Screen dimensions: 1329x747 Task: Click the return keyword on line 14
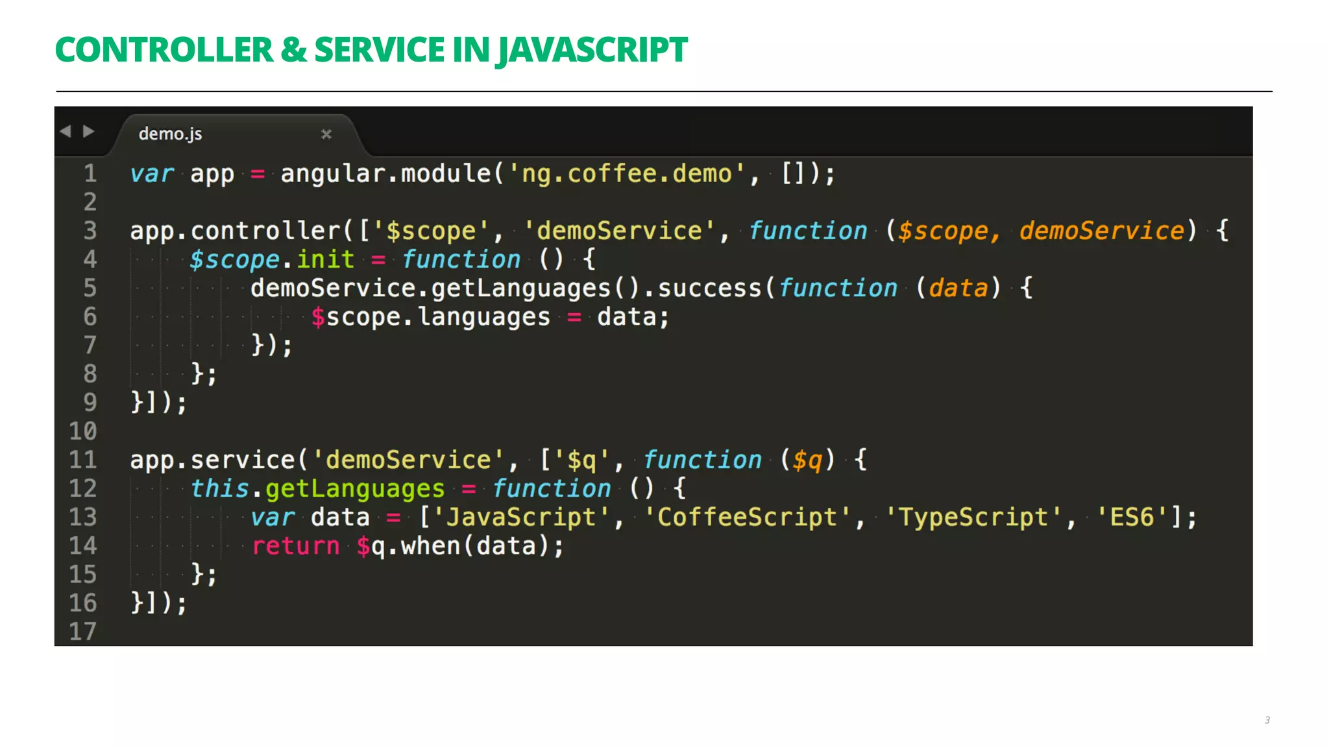coord(296,546)
